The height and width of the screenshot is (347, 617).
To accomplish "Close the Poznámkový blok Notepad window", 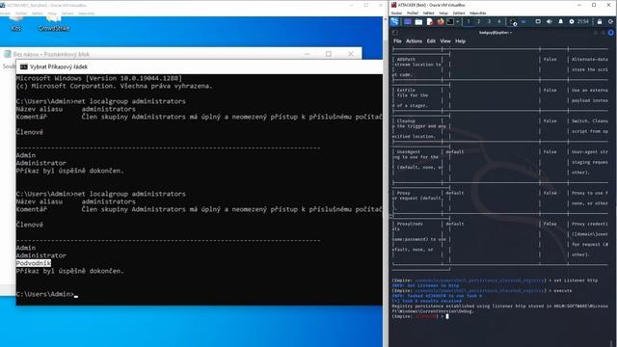I will [351, 54].
